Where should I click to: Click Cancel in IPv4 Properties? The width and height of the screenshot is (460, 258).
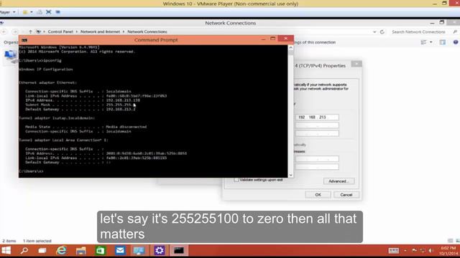(346, 195)
